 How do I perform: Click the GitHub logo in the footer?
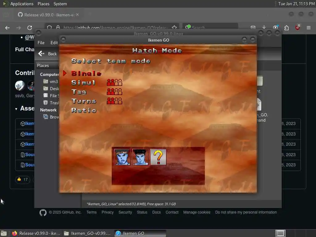pos(43,213)
